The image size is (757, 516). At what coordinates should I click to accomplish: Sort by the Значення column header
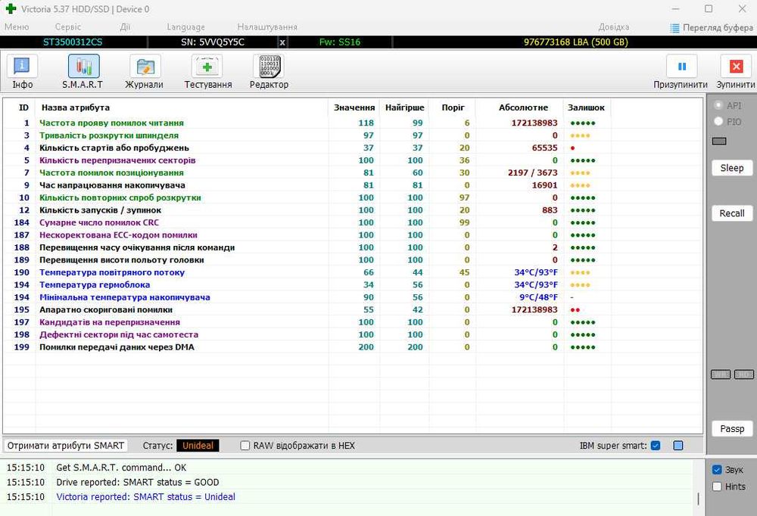point(354,107)
